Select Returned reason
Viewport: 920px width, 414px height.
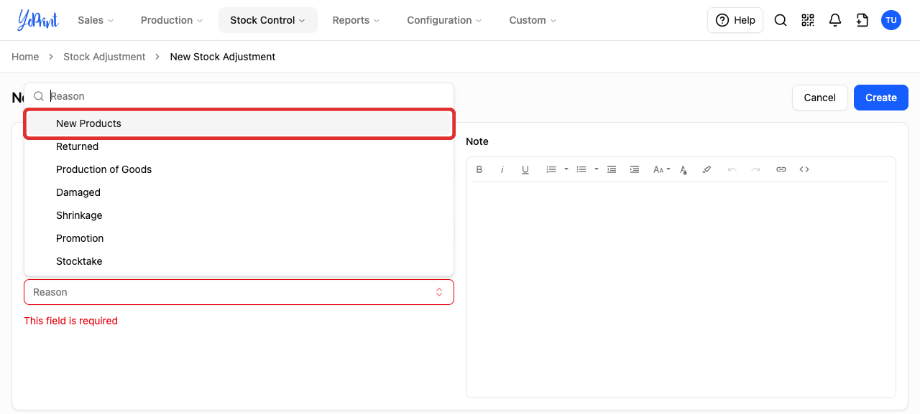(239, 146)
